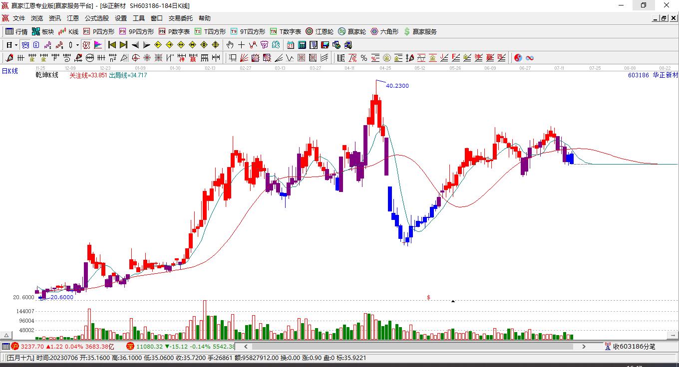679x367 pixels.
Task: Click the 20.6000 low price marker
Action: point(62,297)
